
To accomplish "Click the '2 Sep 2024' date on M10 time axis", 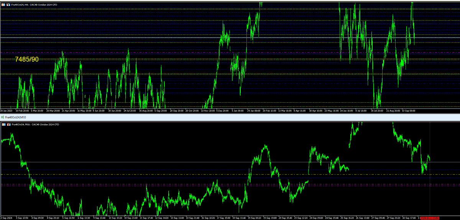I will (x=7, y=218).
